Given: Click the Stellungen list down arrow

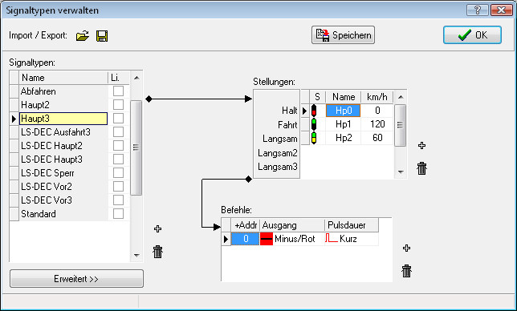Looking at the screenshot, I should click(401, 172).
